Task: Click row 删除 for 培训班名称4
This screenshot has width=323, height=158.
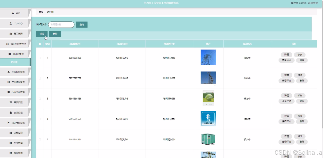Action: click(302, 142)
